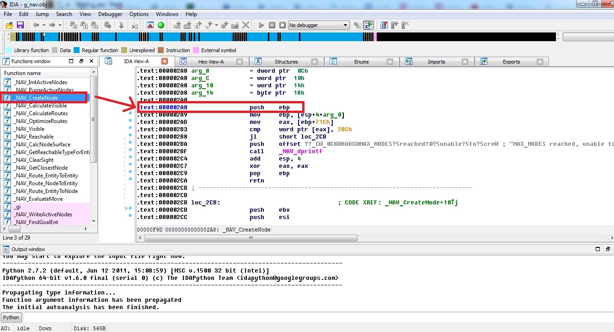
Task: Click the Jump back arrow icon
Action: point(36,25)
